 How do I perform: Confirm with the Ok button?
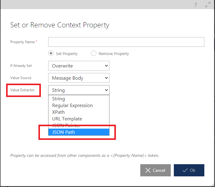click(x=189, y=170)
